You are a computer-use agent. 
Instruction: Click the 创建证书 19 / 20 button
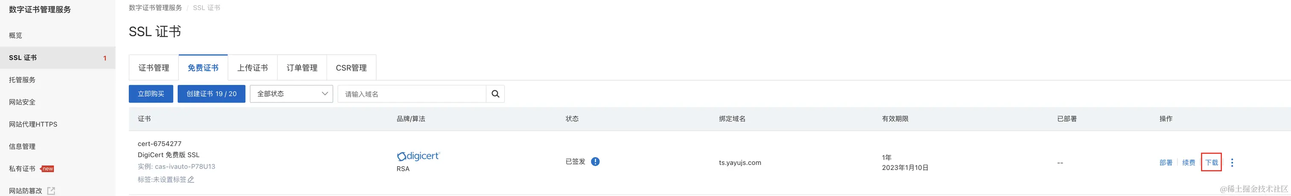pos(211,94)
